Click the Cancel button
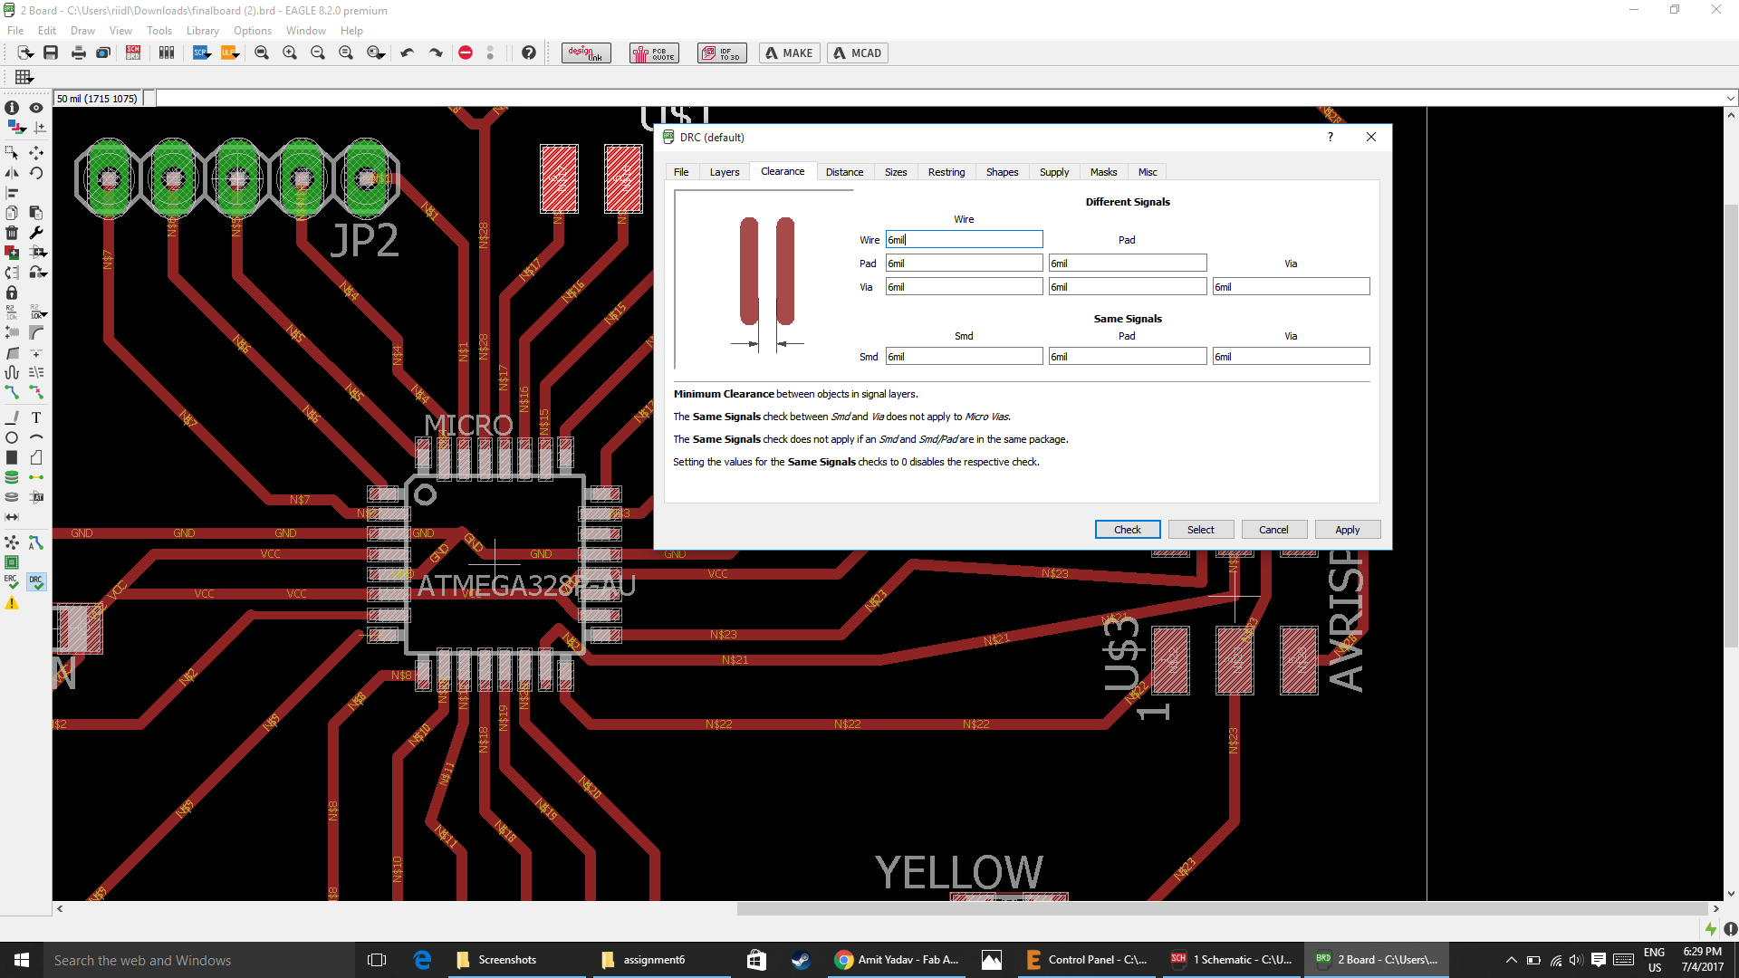This screenshot has height=978, width=1739. pyautogui.click(x=1273, y=530)
